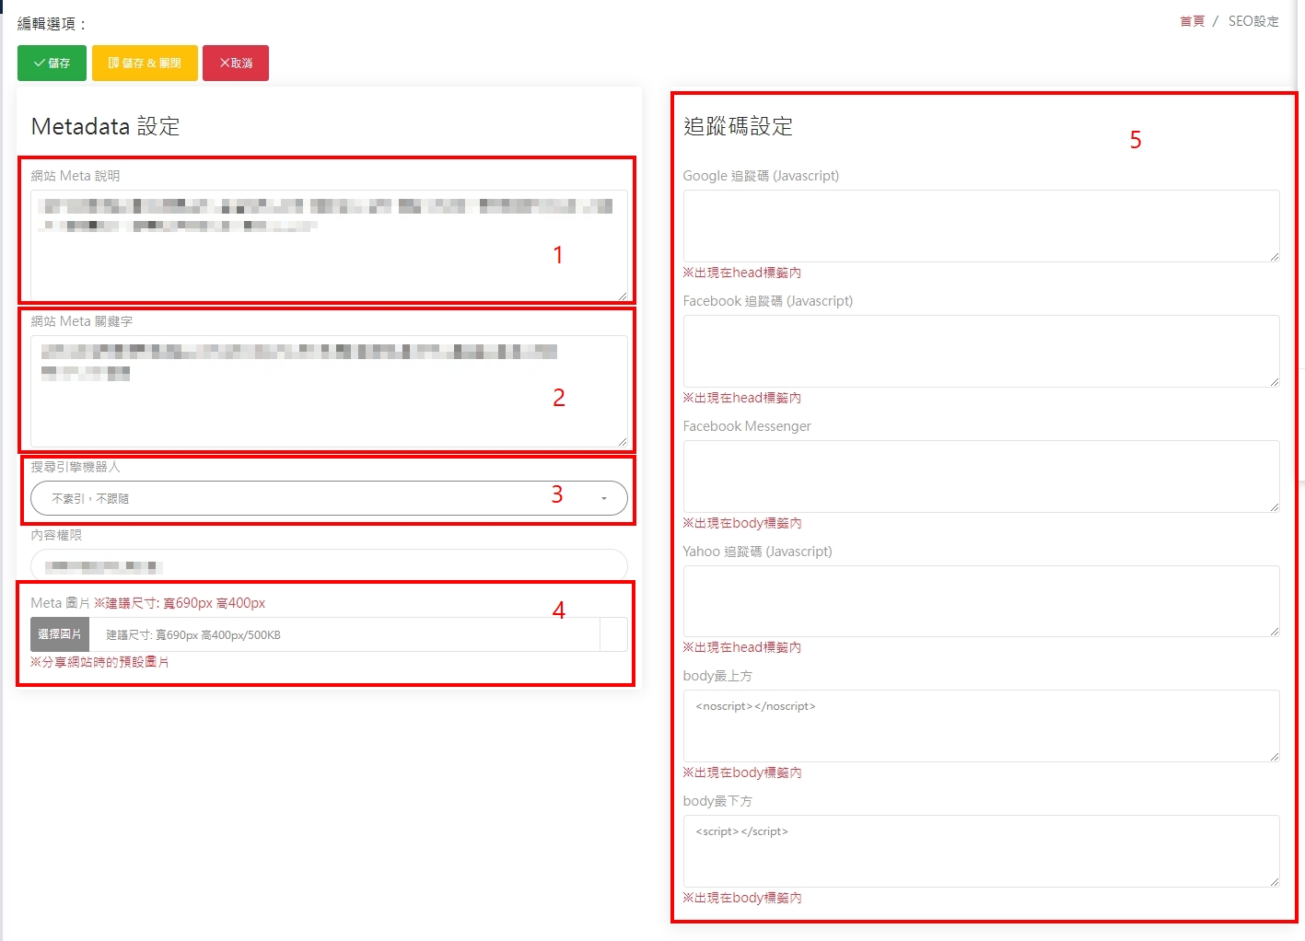This screenshot has width=1305, height=941.
Task: Click the Google 追蹤碼 text area
Action: [981, 226]
